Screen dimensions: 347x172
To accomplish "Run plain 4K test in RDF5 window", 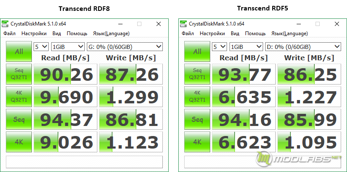I will pos(197,142).
